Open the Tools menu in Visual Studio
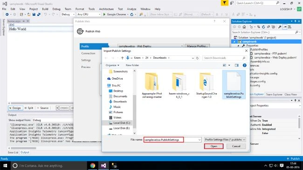303x170 pixels. [x=91, y=9]
